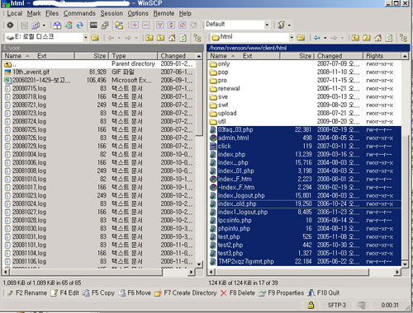The image size is (413, 313).
Task: Click the Unselect Files minus icon
Action: [146, 26]
